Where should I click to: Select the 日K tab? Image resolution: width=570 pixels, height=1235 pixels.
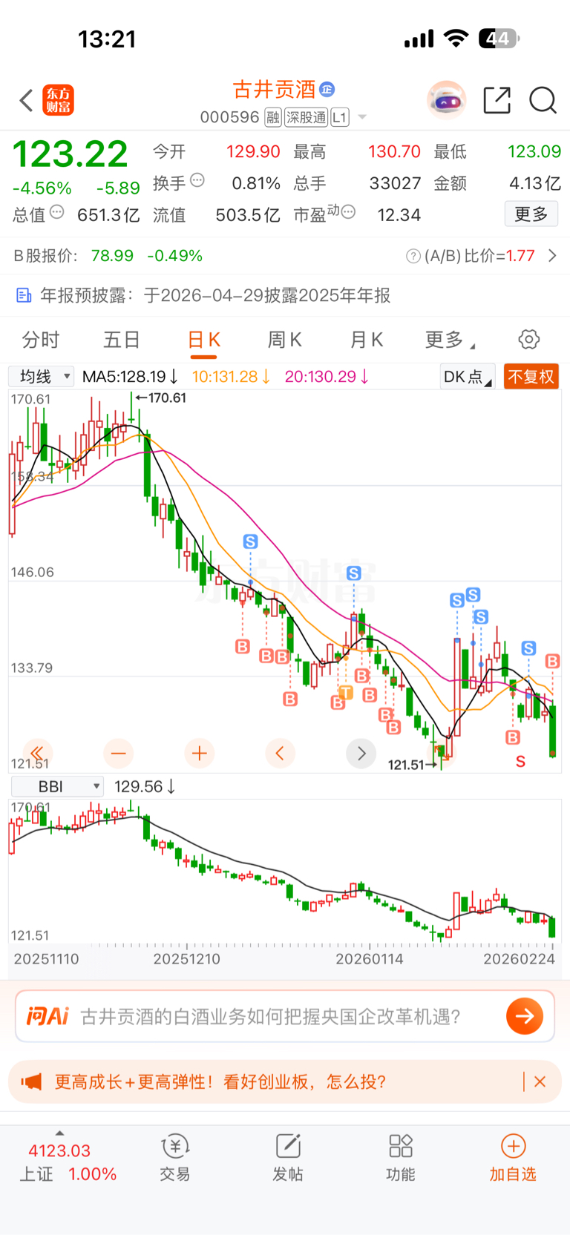(x=204, y=340)
